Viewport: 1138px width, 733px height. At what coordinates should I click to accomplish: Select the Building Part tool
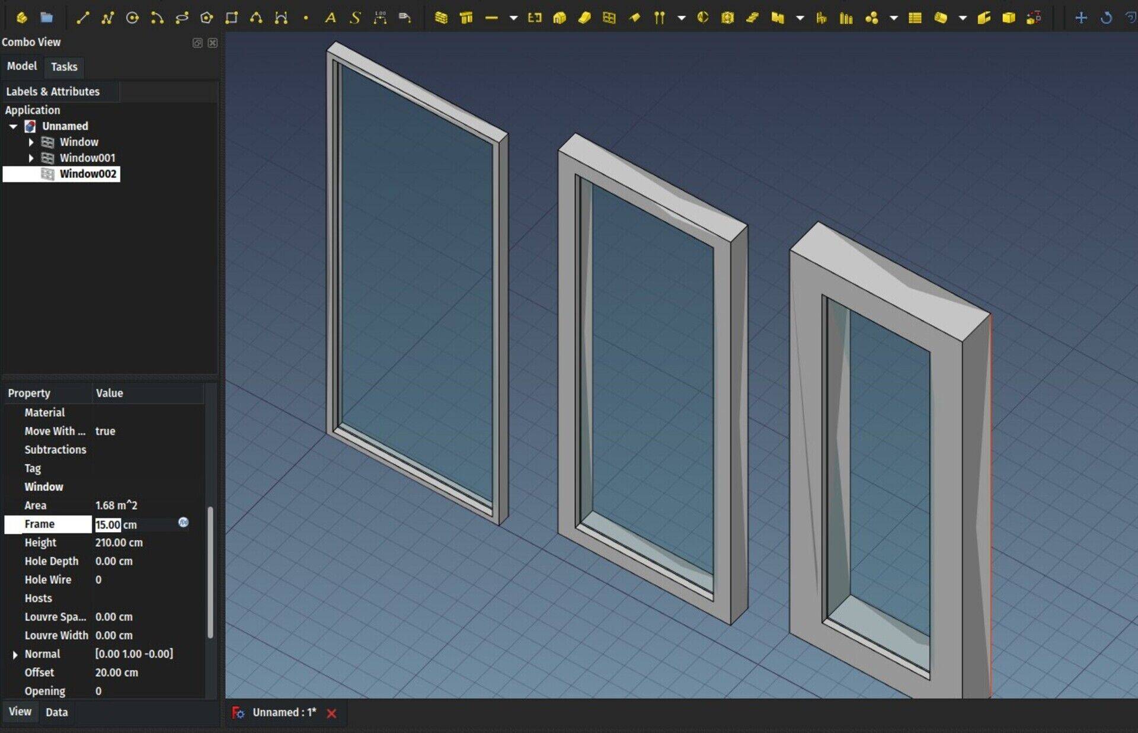pos(535,18)
